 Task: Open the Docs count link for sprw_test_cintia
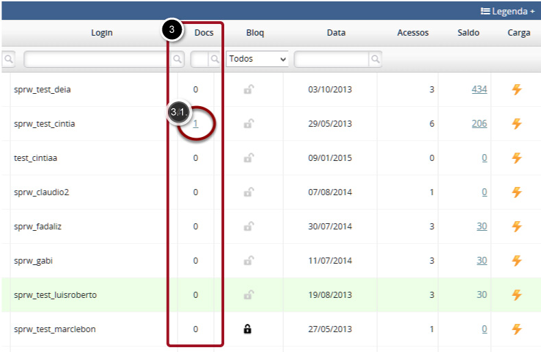[x=195, y=124]
